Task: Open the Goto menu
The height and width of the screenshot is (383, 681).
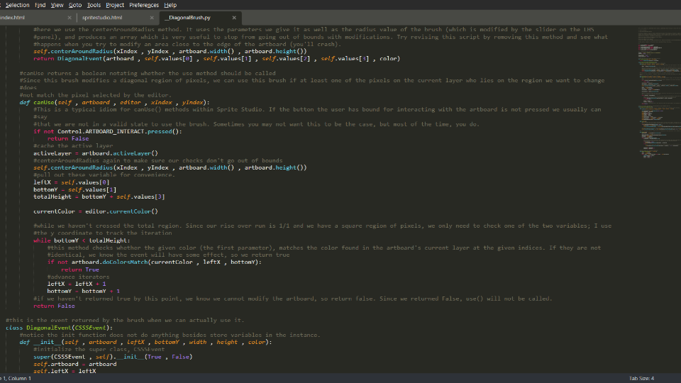Action: 75,5
